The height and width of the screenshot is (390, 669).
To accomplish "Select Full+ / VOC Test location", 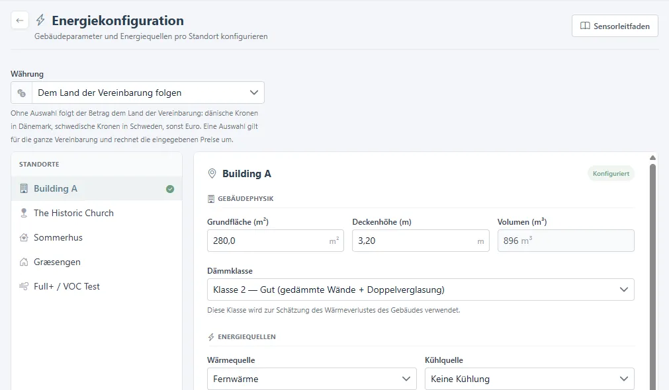I will 97,286.
